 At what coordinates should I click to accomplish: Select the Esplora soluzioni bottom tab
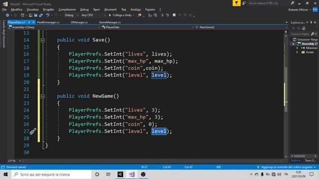click(x=297, y=161)
